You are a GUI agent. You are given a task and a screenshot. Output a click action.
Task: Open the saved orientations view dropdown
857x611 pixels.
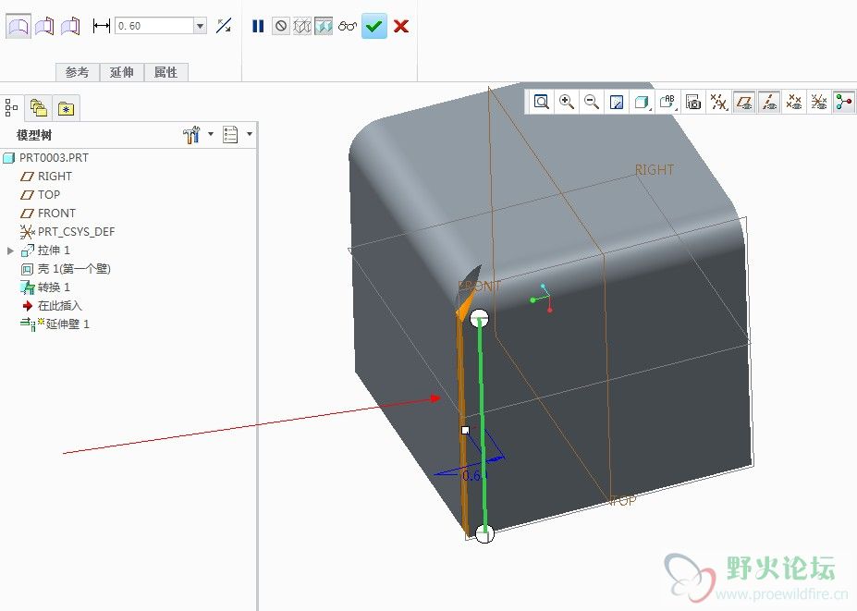click(667, 103)
